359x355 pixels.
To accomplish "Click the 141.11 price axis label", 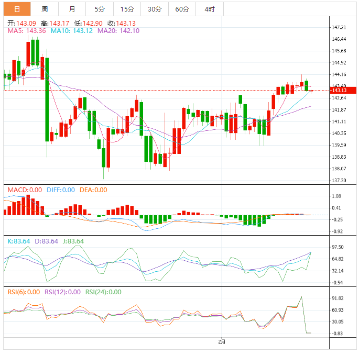I will click(339, 121).
